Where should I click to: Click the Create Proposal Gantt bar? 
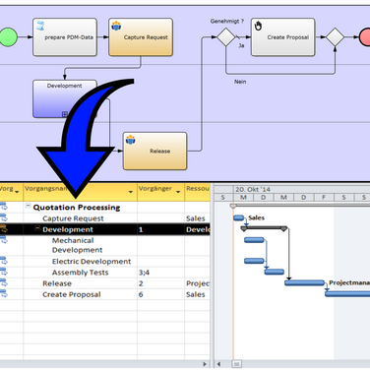(x=347, y=294)
